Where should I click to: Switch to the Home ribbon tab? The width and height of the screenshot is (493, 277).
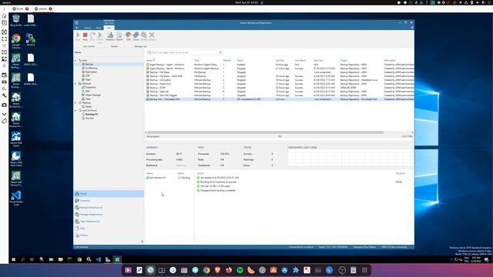tap(87, 28)
